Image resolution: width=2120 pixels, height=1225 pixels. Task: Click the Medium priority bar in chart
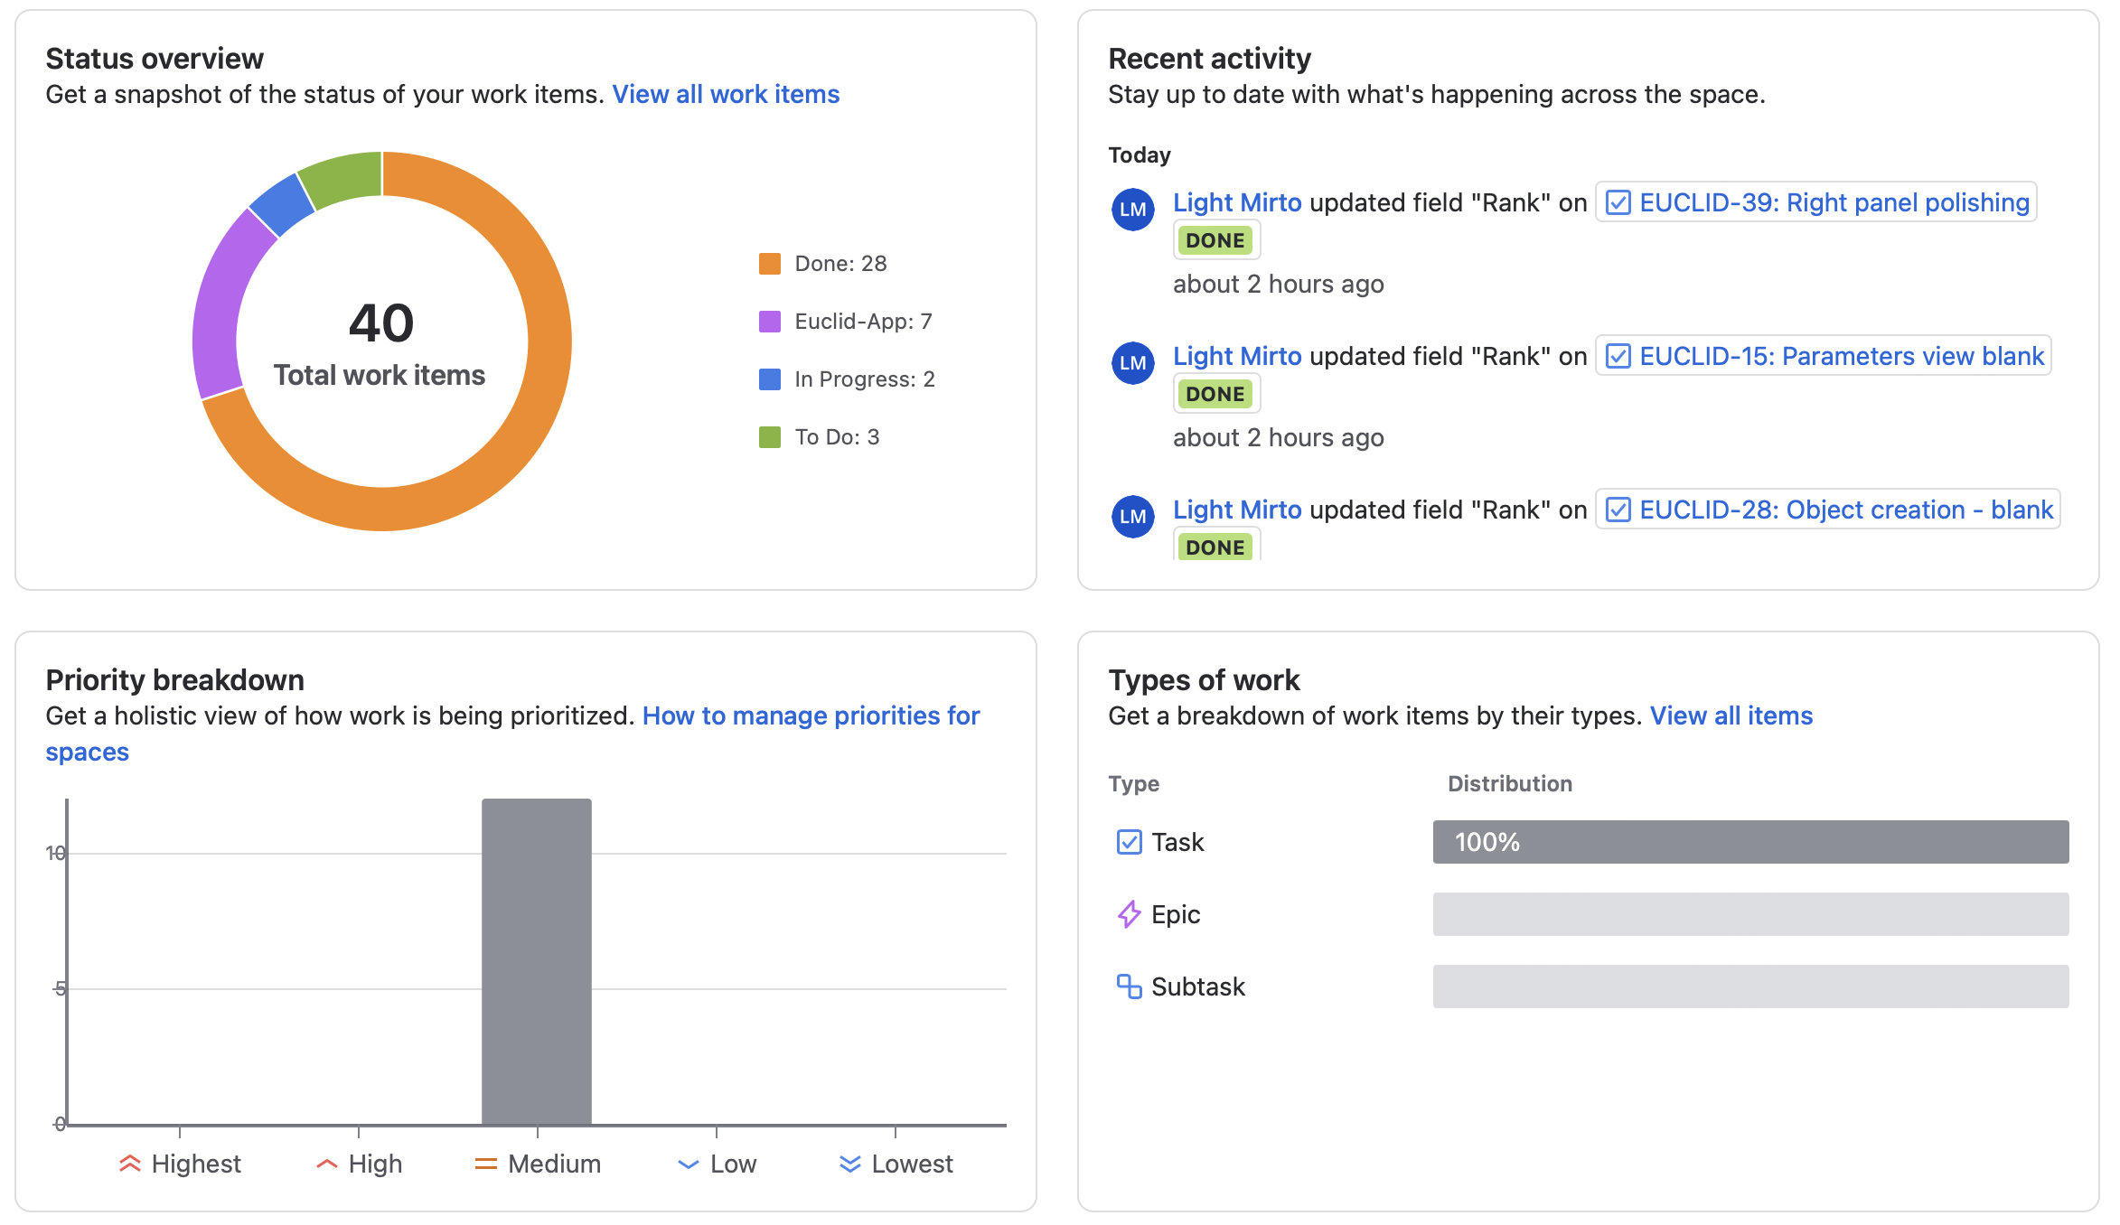pyautogui.click(x=537, y=961)
